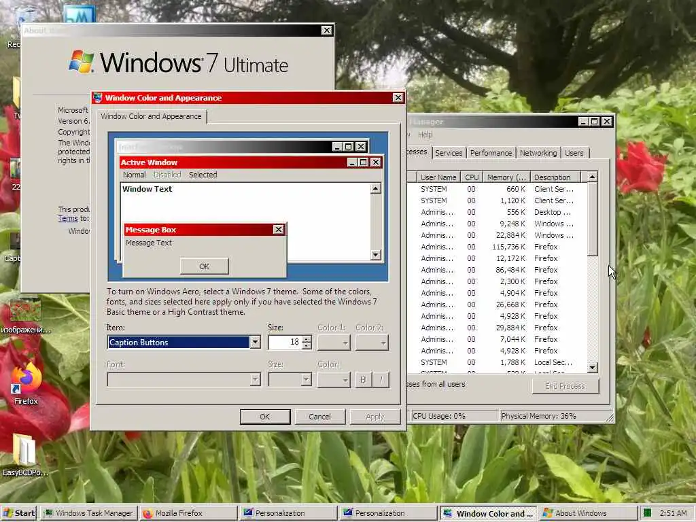Click End Process button in Task Manager

[565, 386]
